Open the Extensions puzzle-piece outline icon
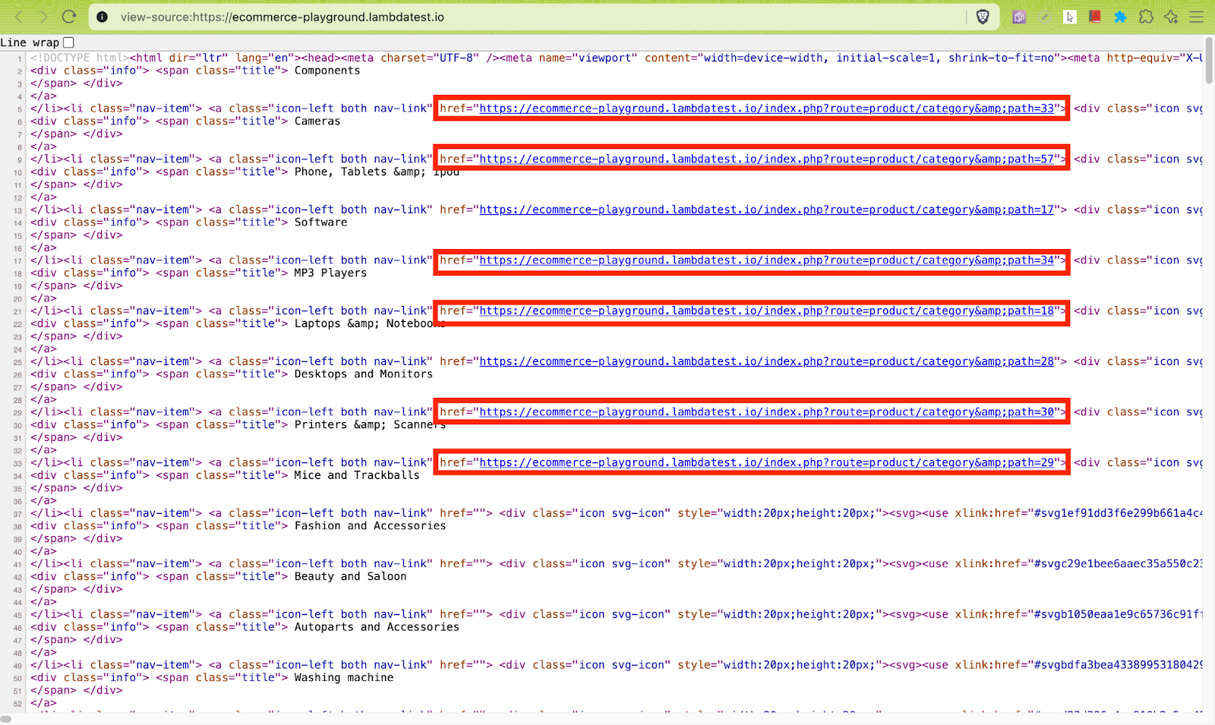Image resolution: width=1215 pixels, height=725 pixels. 1145,16
